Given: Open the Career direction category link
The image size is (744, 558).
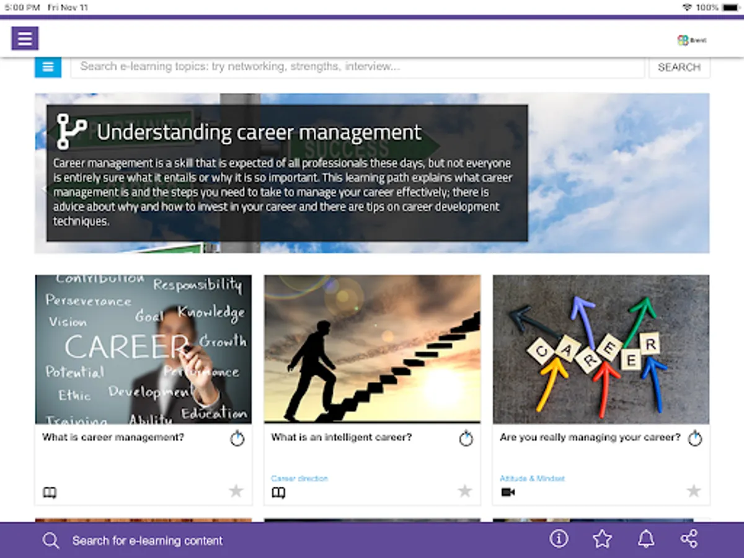Looking at the screenshot, I should click(299, 479).
